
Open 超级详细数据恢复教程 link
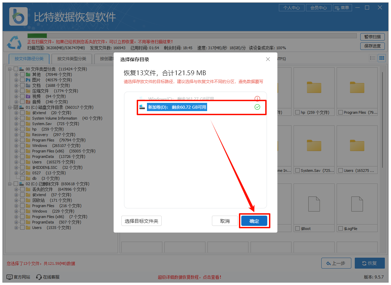189,277
